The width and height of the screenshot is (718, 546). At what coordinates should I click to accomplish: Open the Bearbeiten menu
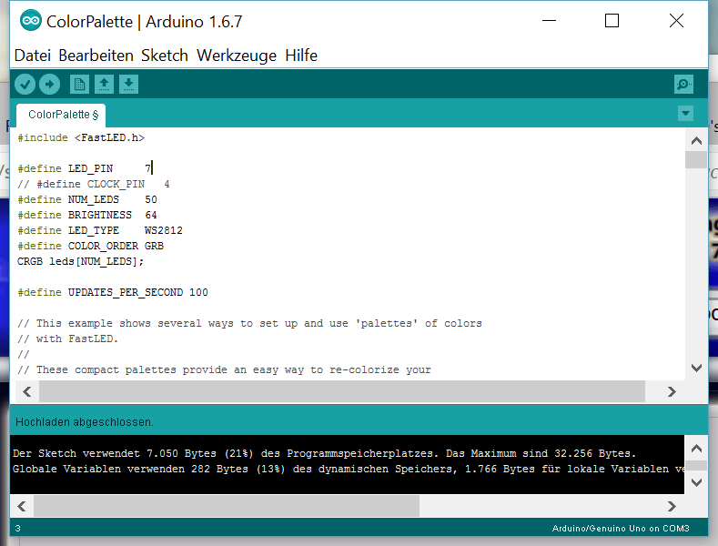(96, 56)
